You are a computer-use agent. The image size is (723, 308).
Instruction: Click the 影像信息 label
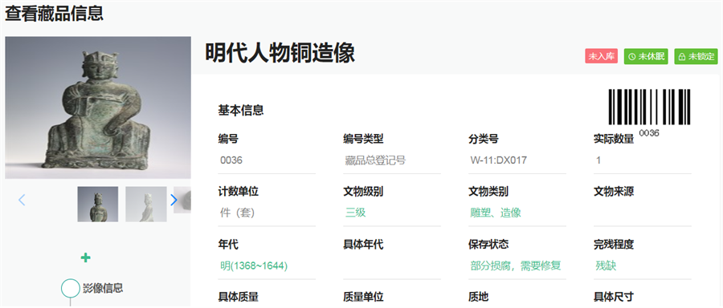click(x=103, y=288)
